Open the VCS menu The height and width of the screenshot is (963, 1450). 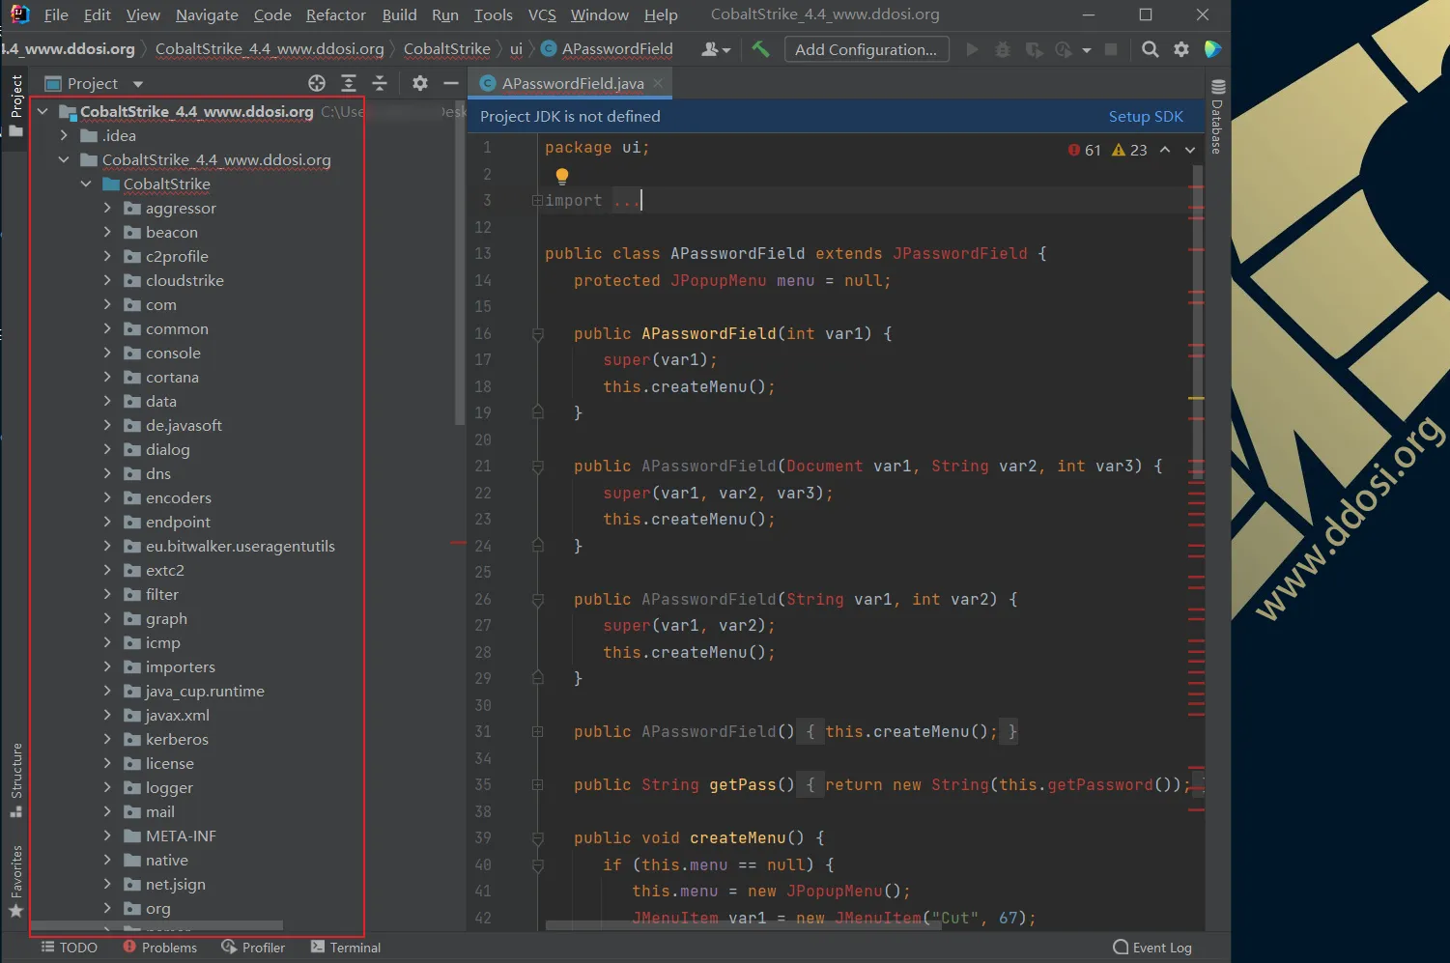pyautogui.click(x=542, y=14)
